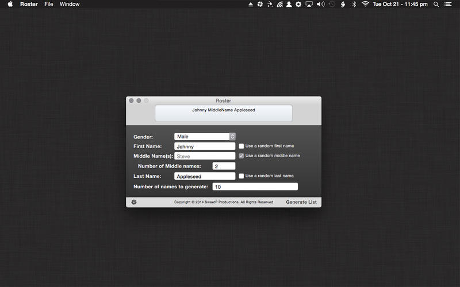
Task: Click the gear icon in the menu bar
Action: point(298,4)
